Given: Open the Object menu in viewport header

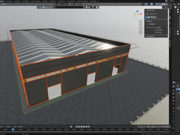Looking at the screenshot, I should tap(4, 4).
